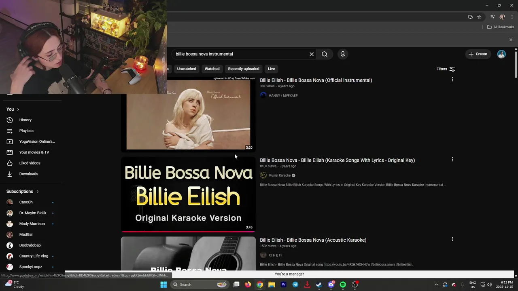518x291 pixels.
Task: Play the guitar thumbnail video
Action: coord(188,254)
